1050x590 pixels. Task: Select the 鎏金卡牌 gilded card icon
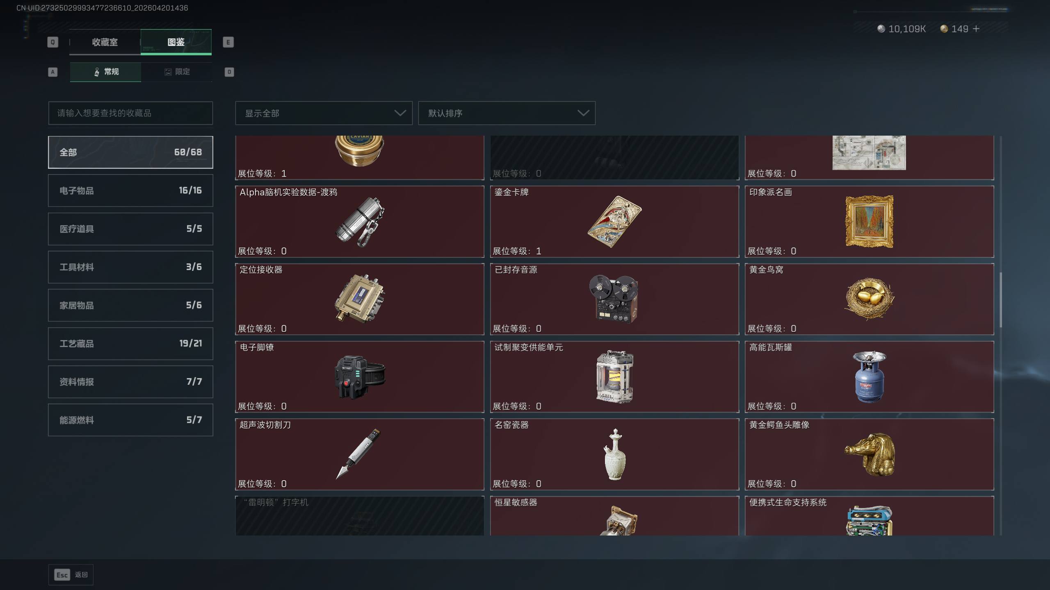click(x=614, y=222)
